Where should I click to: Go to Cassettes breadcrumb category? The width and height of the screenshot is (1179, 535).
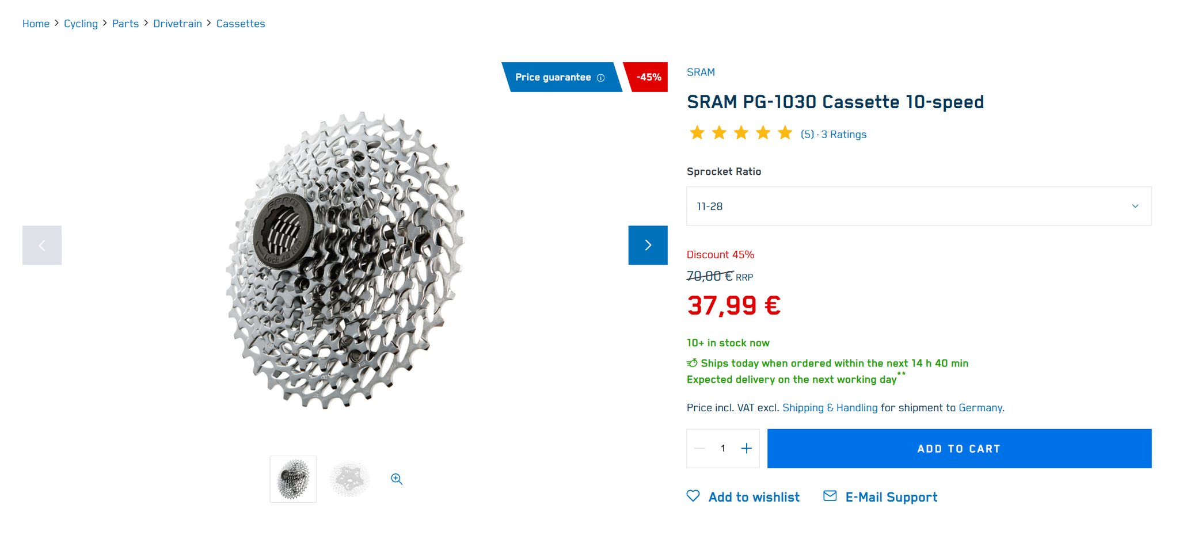coord(241,24)
